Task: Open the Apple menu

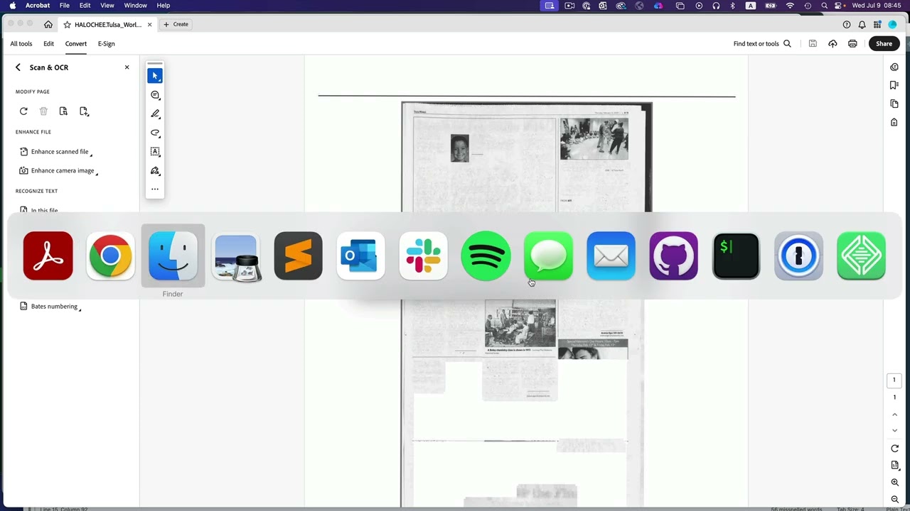Action: [x=12, y=6]
